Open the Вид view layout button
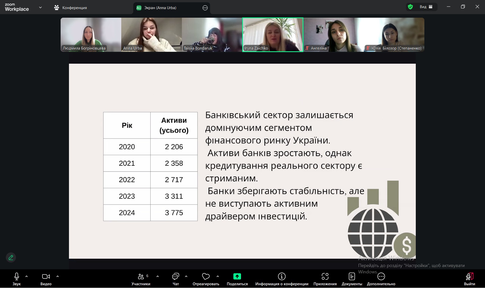 click(426, 7)
